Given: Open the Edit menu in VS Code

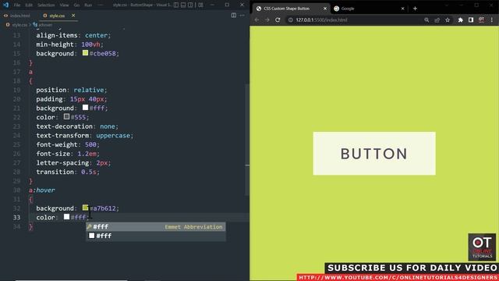Looking at the screenshot, I should [x=29, y=5].
